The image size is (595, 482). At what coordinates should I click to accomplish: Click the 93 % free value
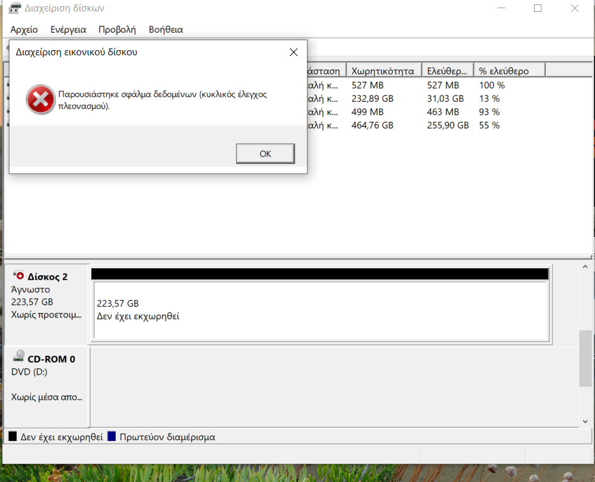click(489, 112)
